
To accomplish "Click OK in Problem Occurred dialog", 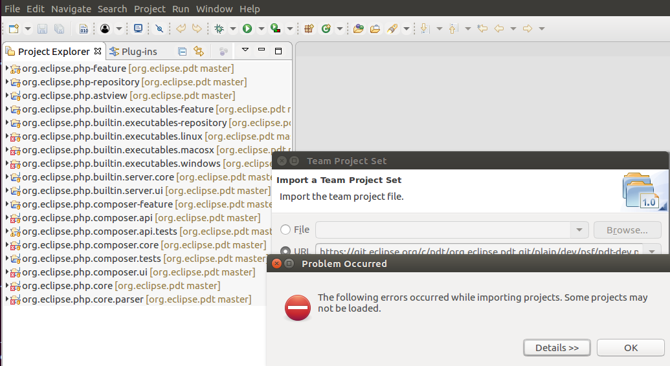I will 631,348.
